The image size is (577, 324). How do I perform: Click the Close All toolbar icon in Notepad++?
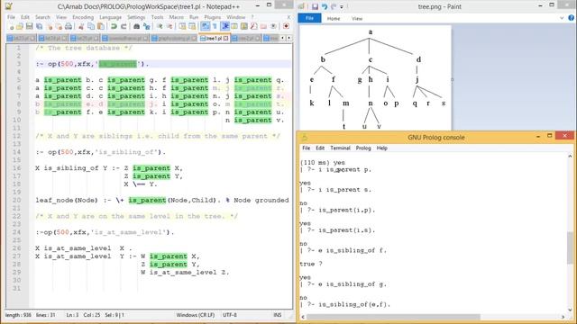click(60, 26)
